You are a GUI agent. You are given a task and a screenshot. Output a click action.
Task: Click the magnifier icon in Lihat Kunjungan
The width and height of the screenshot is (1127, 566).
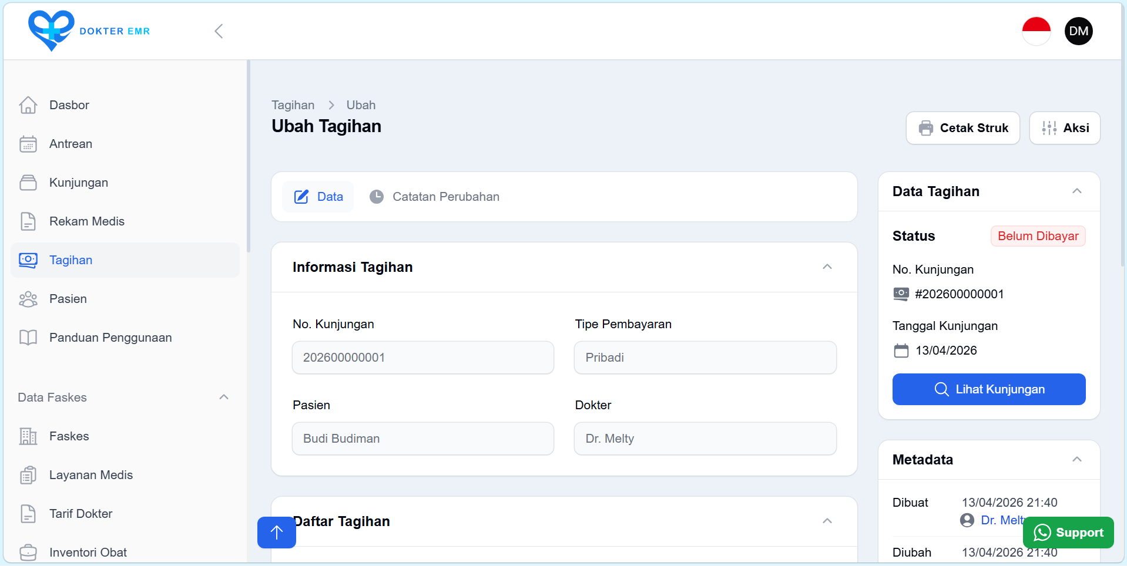click(941, 389)
